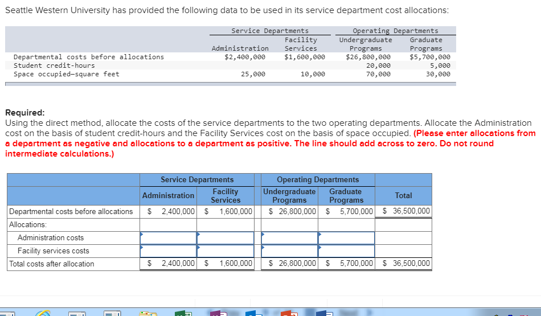Image resolution: width=541 pixels, height=316 pixels.
Task: Open the purple OneNote taskbar icon
Action: point(219,313)
